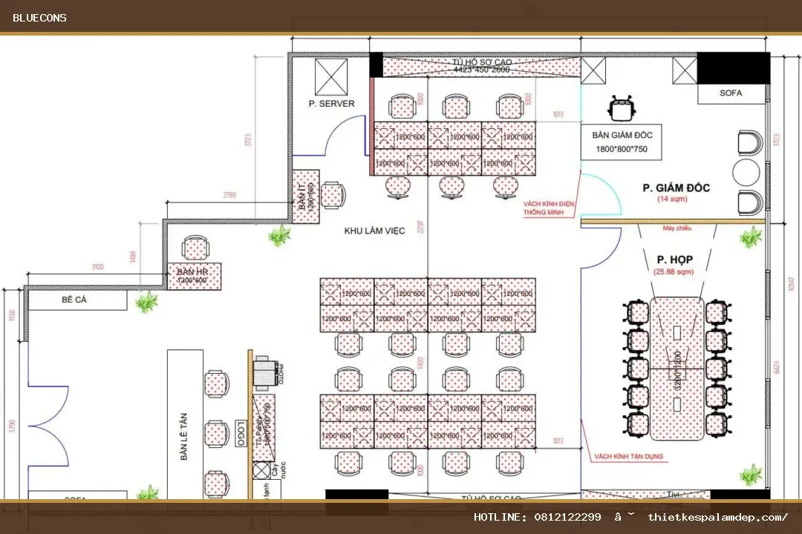This screenshot has width=802, height=534.
Task: Select the LOGO sign near reception
Action: click(x=241, y=433)
